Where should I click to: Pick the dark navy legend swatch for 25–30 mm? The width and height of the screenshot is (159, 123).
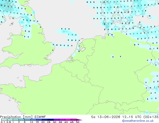[x=51, y=120]
